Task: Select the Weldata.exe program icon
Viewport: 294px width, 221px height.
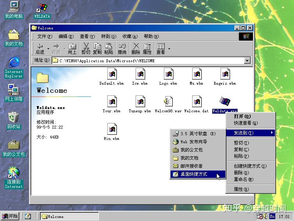Action: [x=225, y=101]
